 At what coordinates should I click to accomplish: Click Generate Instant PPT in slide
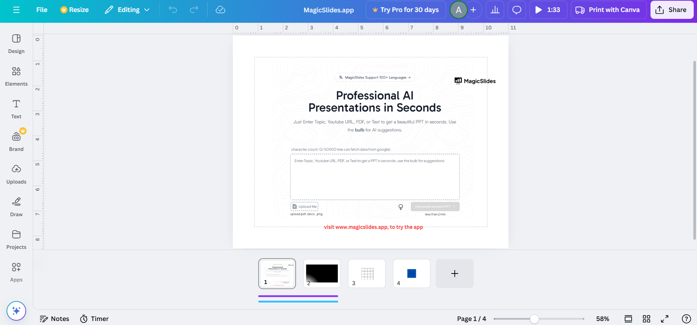tap(435, 206)
